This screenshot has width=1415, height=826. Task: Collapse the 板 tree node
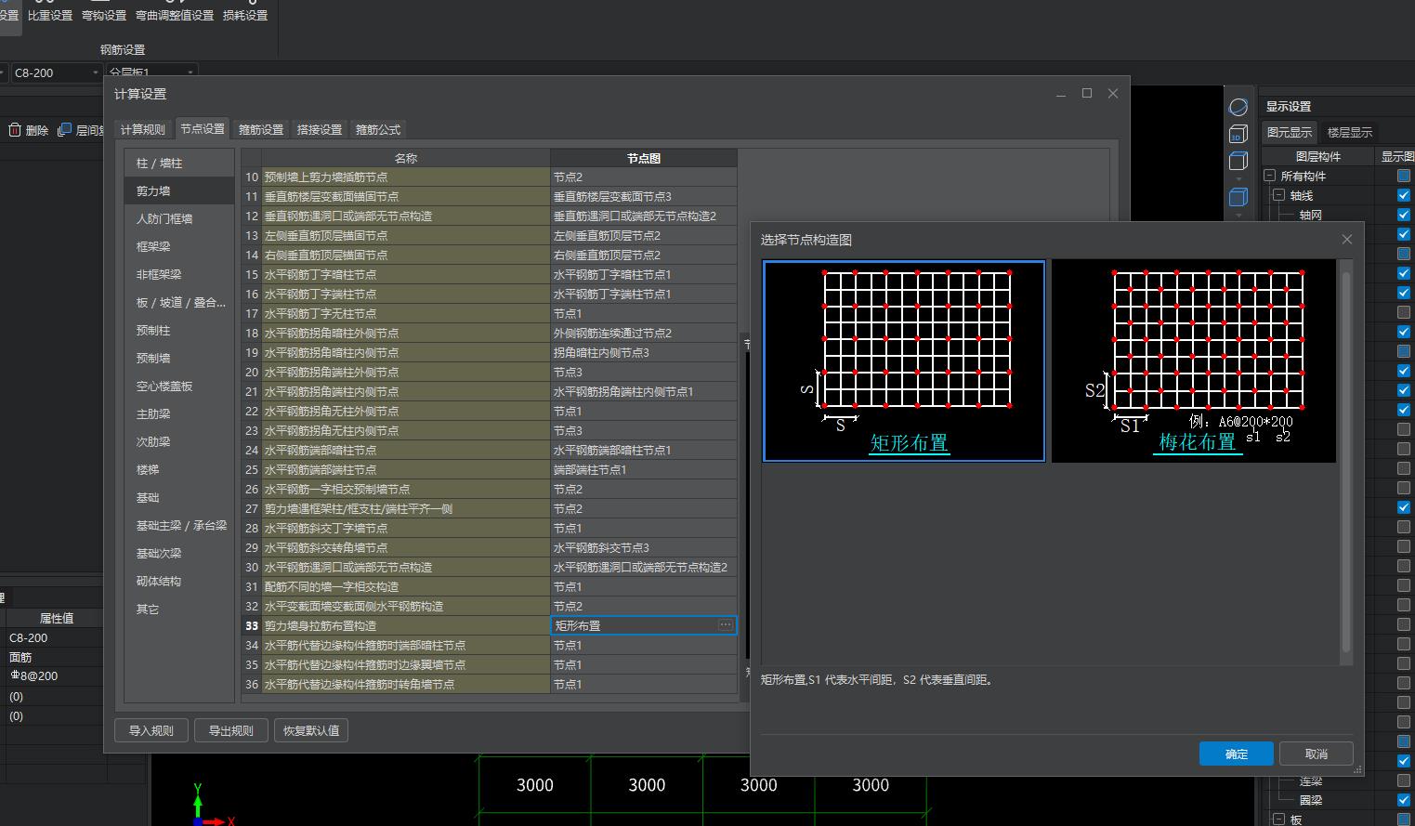[x=1279, y=819]
